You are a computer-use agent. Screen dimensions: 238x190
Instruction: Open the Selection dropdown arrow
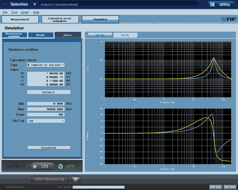[35, 4]
